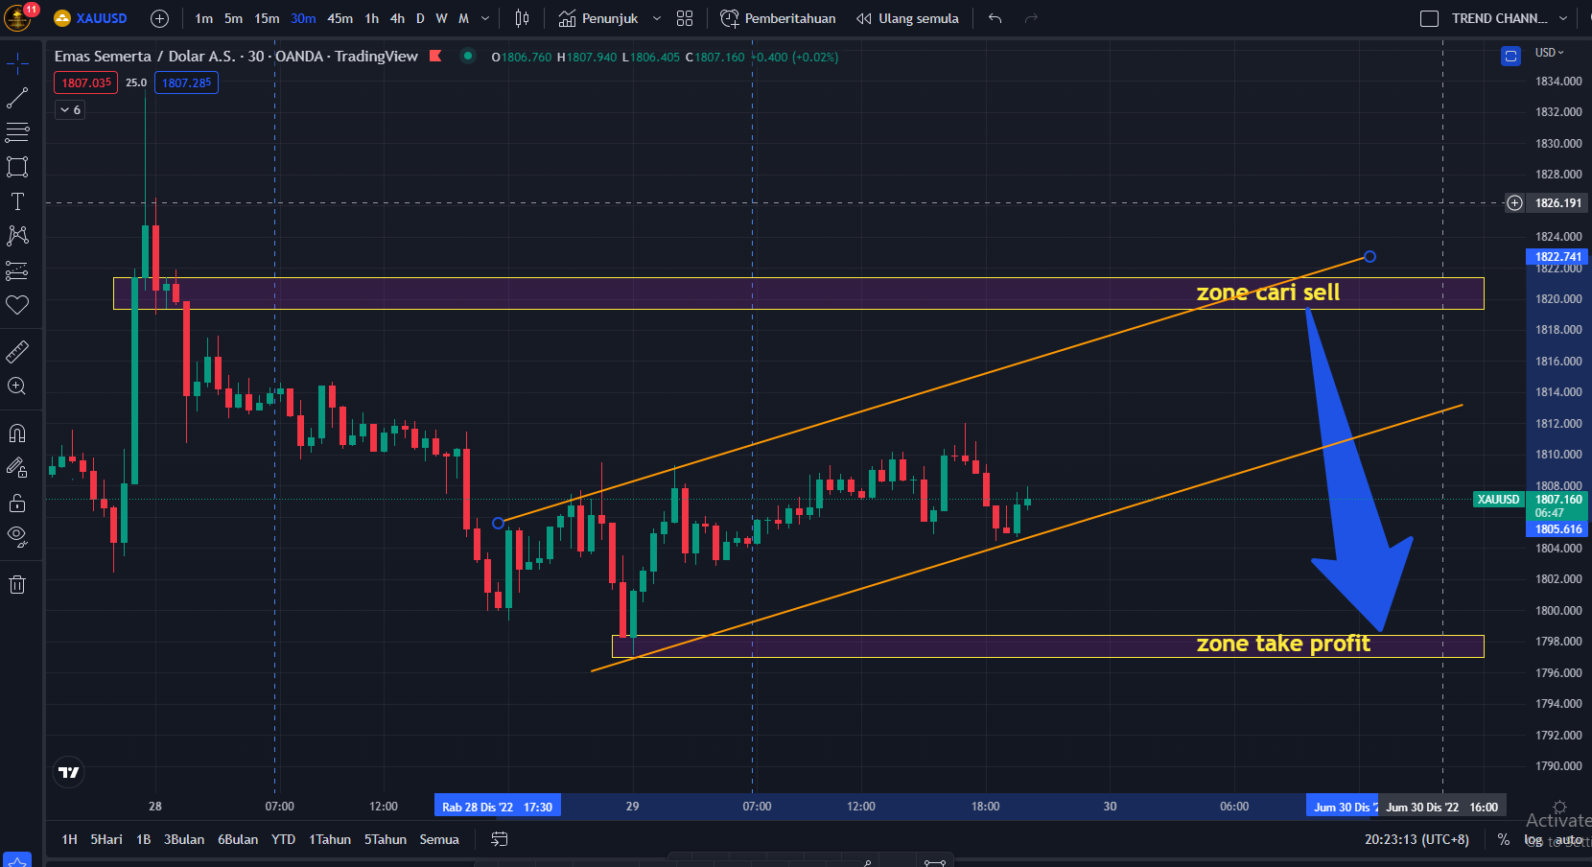Viewport: 1592px width, 867px height.
Task: Toggle hide all drawings eye icon
Action: pos(17,537)
